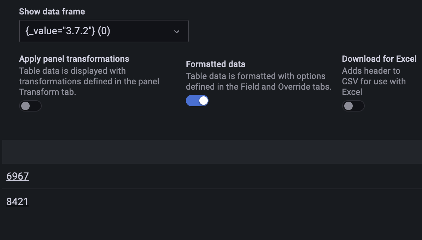The width and height of the screenshot is (422, 240).
Task: Open the Show data frame dropdown
Action: coord(104,31)
